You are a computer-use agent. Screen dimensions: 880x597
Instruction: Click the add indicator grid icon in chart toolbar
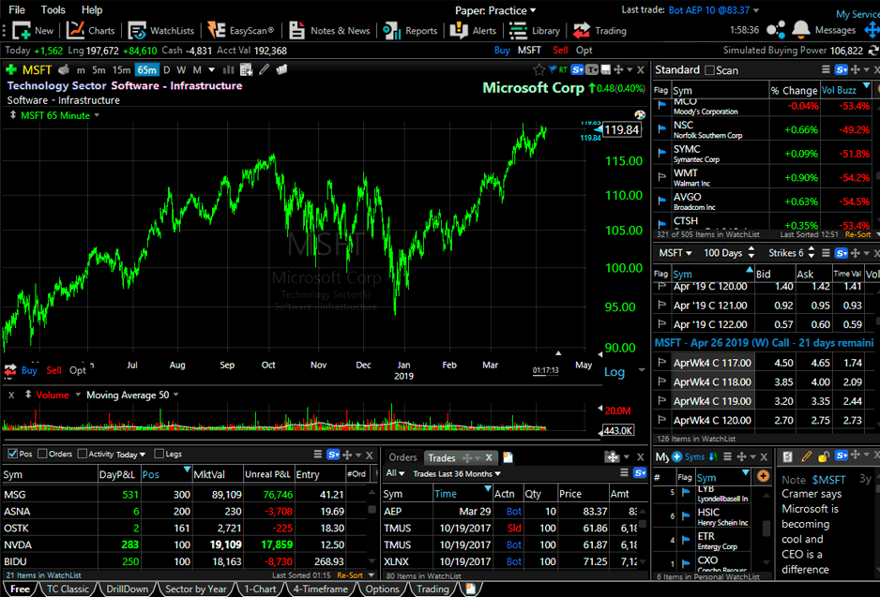coord(246,70)
